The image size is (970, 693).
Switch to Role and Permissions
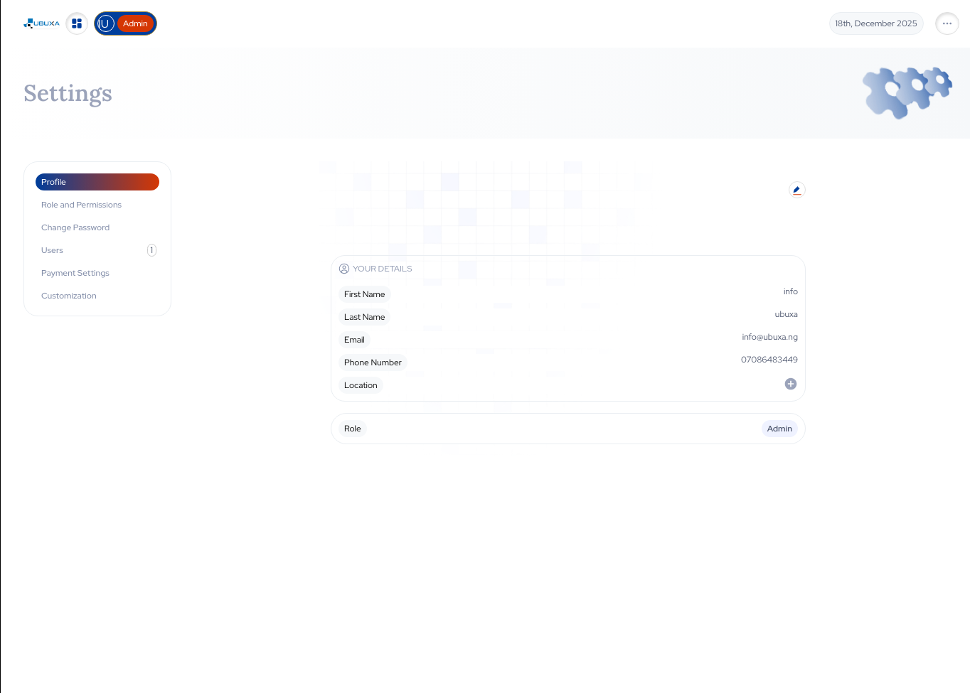pos(81,205)
